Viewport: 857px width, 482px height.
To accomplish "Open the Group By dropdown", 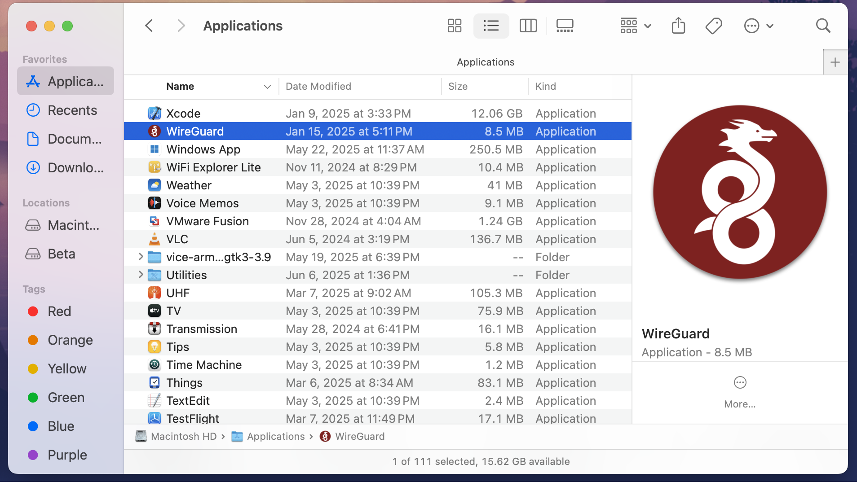I will click(636, 26).
